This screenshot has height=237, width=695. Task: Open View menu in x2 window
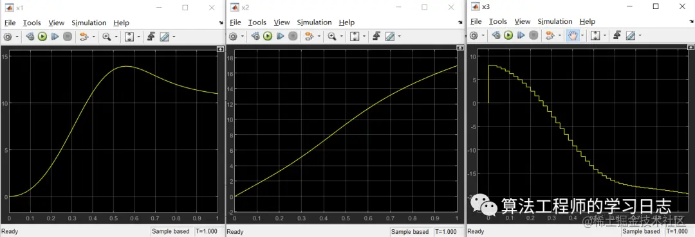(x=282, y=22)
